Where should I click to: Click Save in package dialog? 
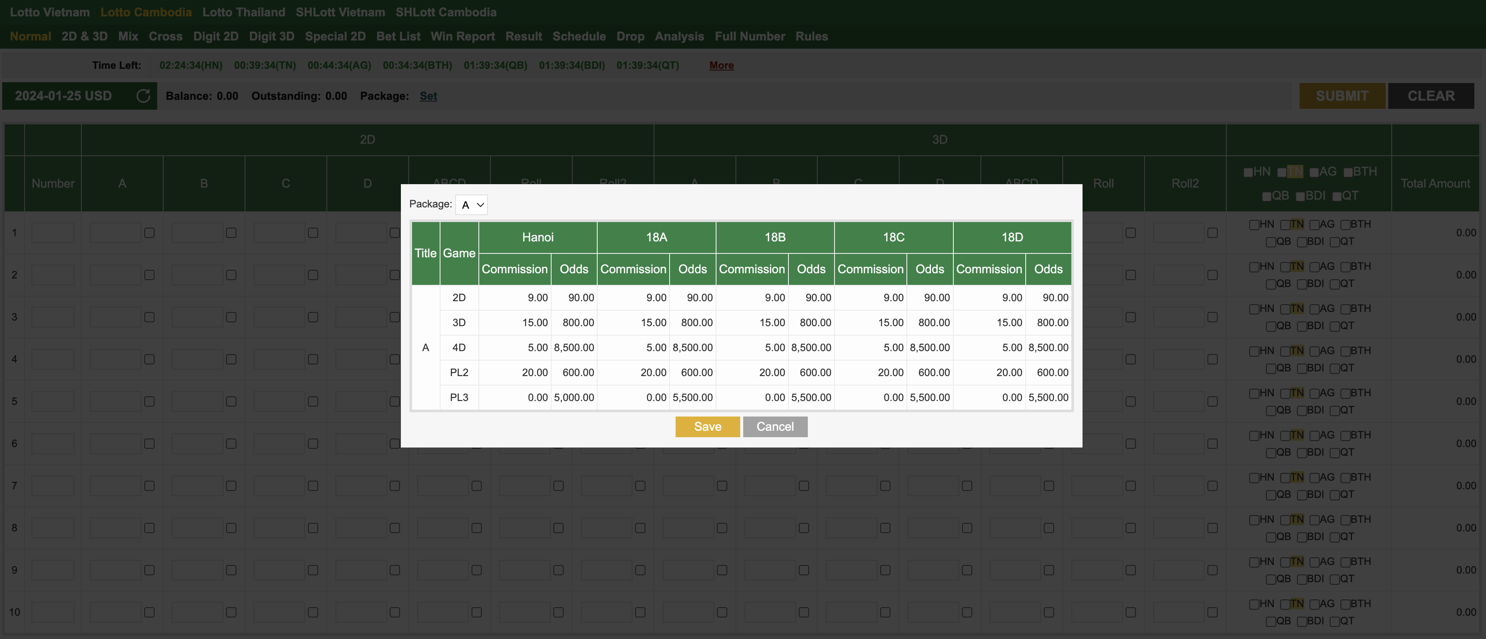click(x=707, y=427)
